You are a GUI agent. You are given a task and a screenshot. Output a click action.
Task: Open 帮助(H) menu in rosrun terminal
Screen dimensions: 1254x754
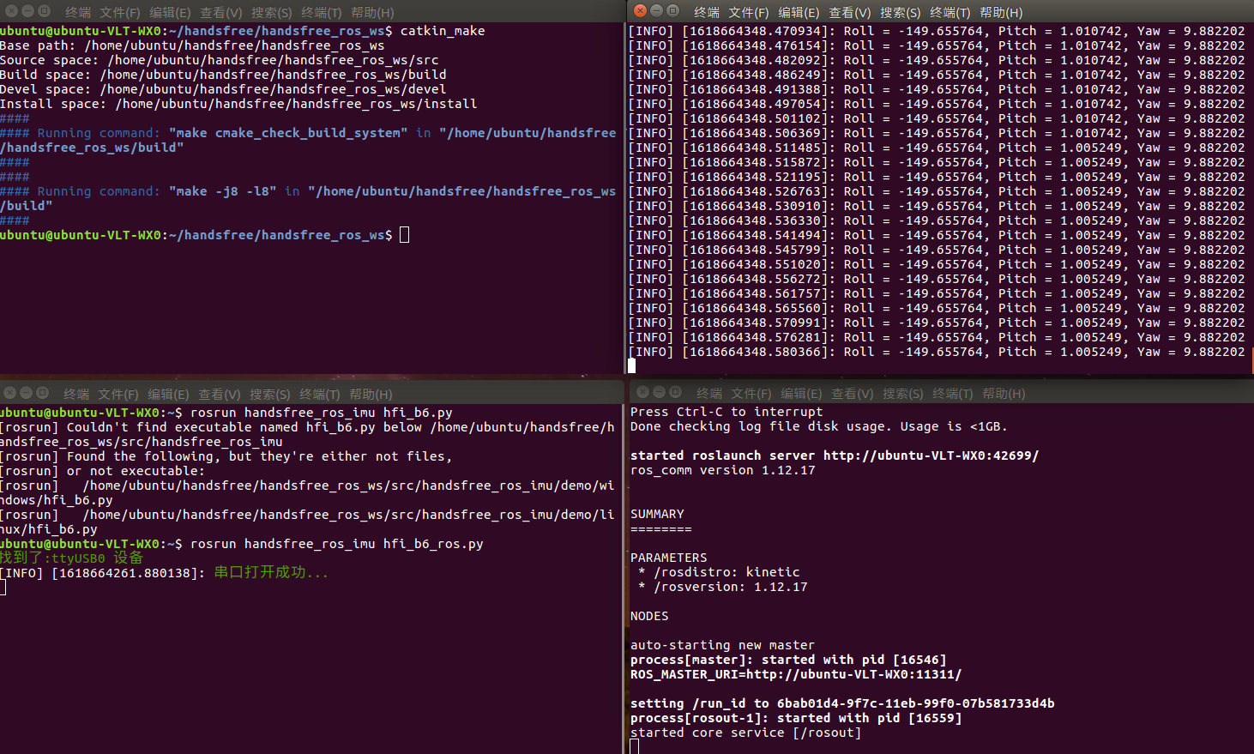pos(371,394)
